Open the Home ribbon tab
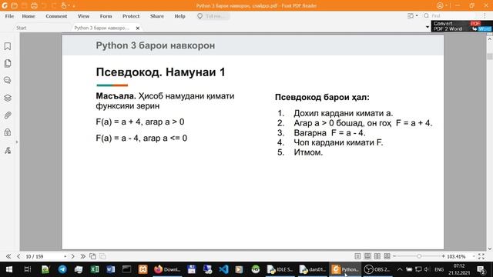 pos(29,16)
